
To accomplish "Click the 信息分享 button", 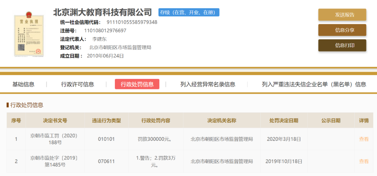I will pos(342,30).
